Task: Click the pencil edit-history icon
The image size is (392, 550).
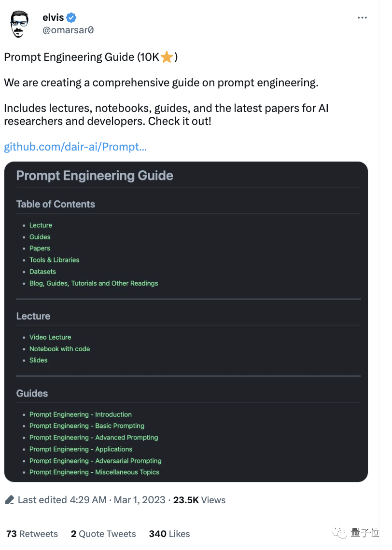Action: point(10,500)
